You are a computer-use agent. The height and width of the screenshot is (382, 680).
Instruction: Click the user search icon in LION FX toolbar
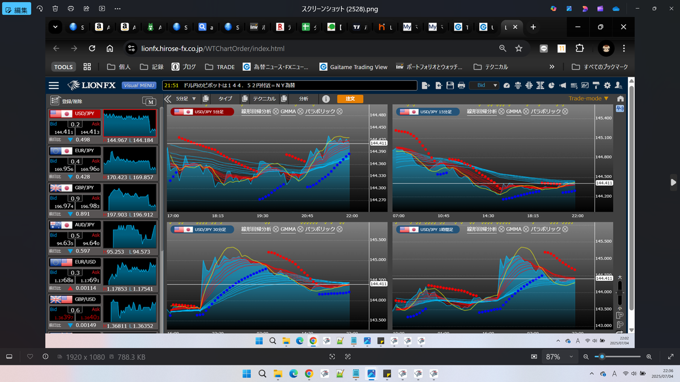618,85
